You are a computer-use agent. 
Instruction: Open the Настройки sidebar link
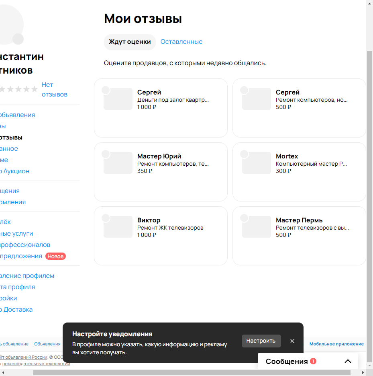tap(8, 298)
